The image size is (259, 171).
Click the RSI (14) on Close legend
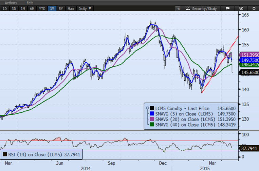pos(40,155)
